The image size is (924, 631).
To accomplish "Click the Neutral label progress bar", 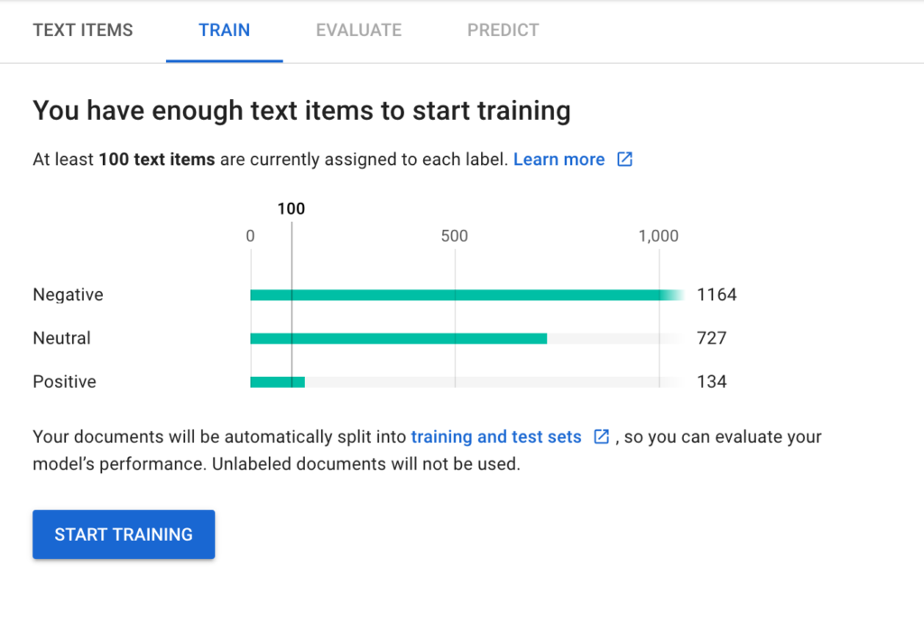I will 467,338.
